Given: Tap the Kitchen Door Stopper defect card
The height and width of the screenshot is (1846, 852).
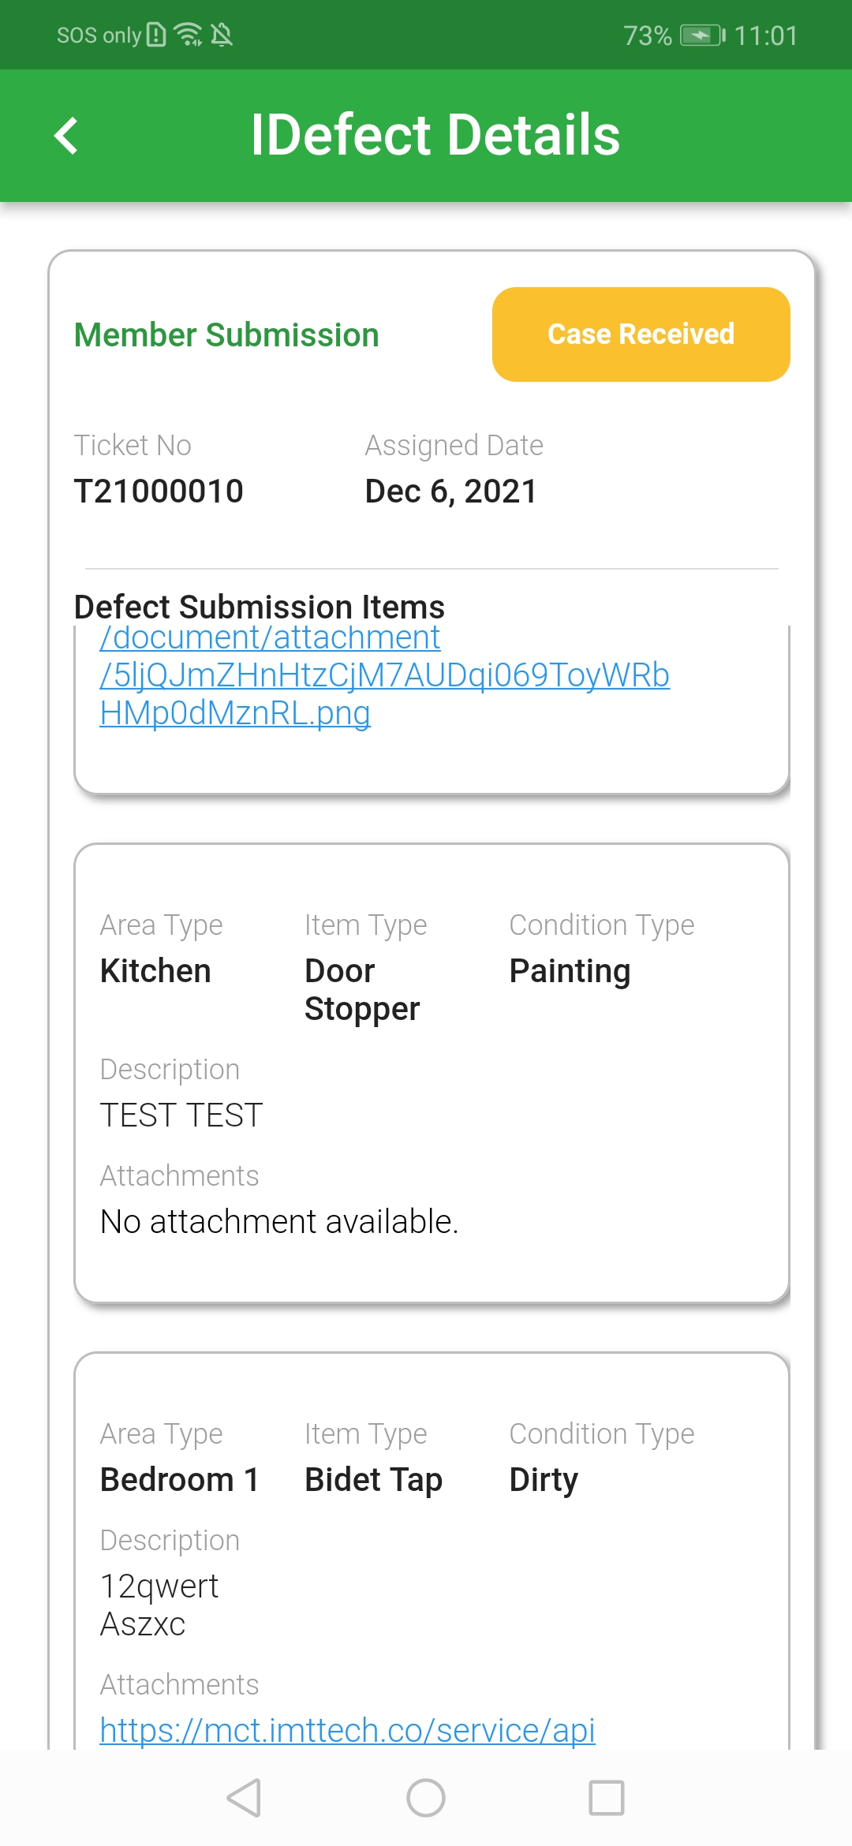Looking at the screenshot, I should (432, 1073).
